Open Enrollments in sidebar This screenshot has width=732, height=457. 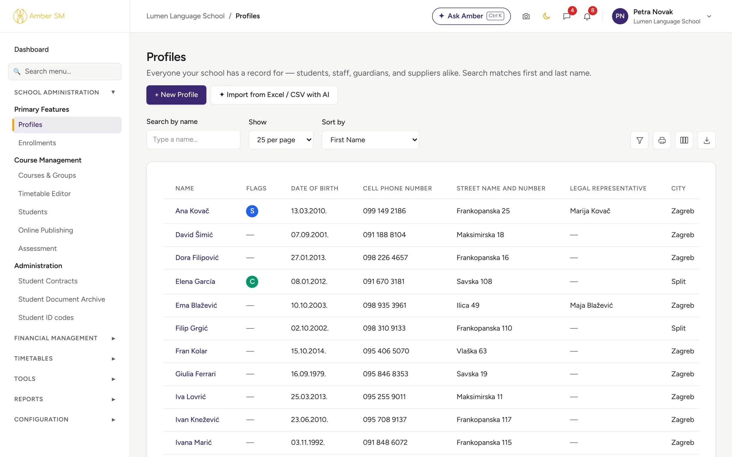point(37,143)
